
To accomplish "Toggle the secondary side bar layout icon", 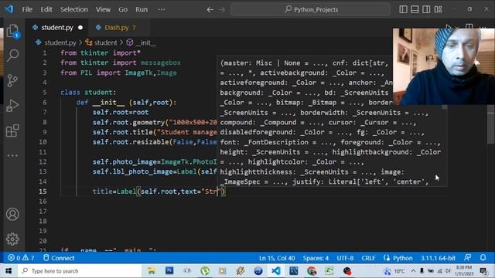I will click(x=426, y=9).
